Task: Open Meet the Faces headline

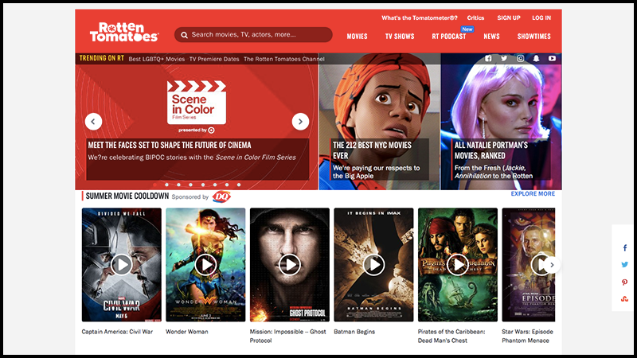Action: pyautogui.click(x=170, y=145)
